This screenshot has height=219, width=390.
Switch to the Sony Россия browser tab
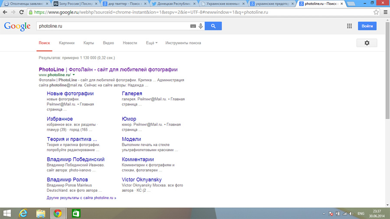pyautogui.click(x=76, y=3)
